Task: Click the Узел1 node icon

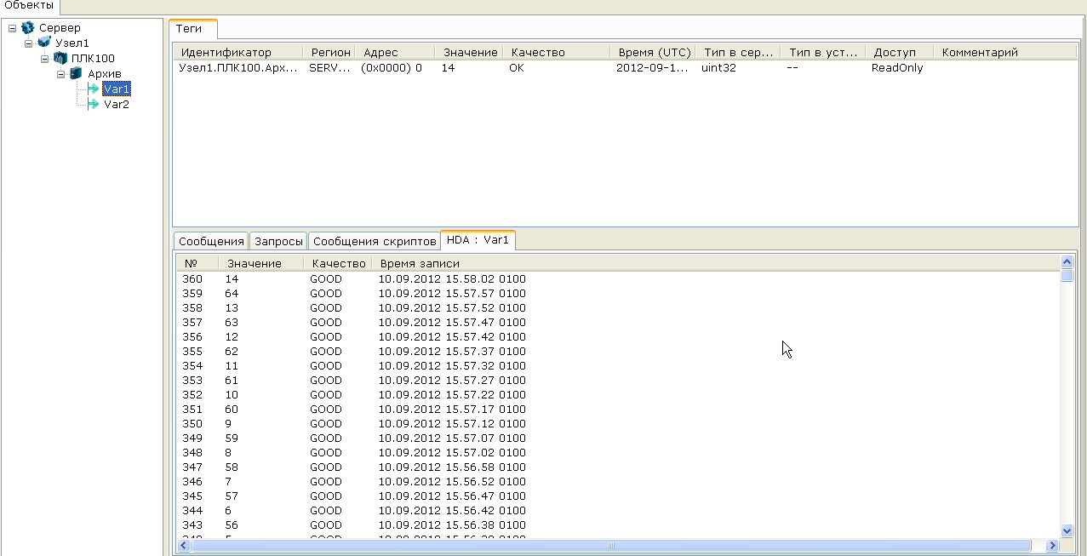Action: click(44, 43)
